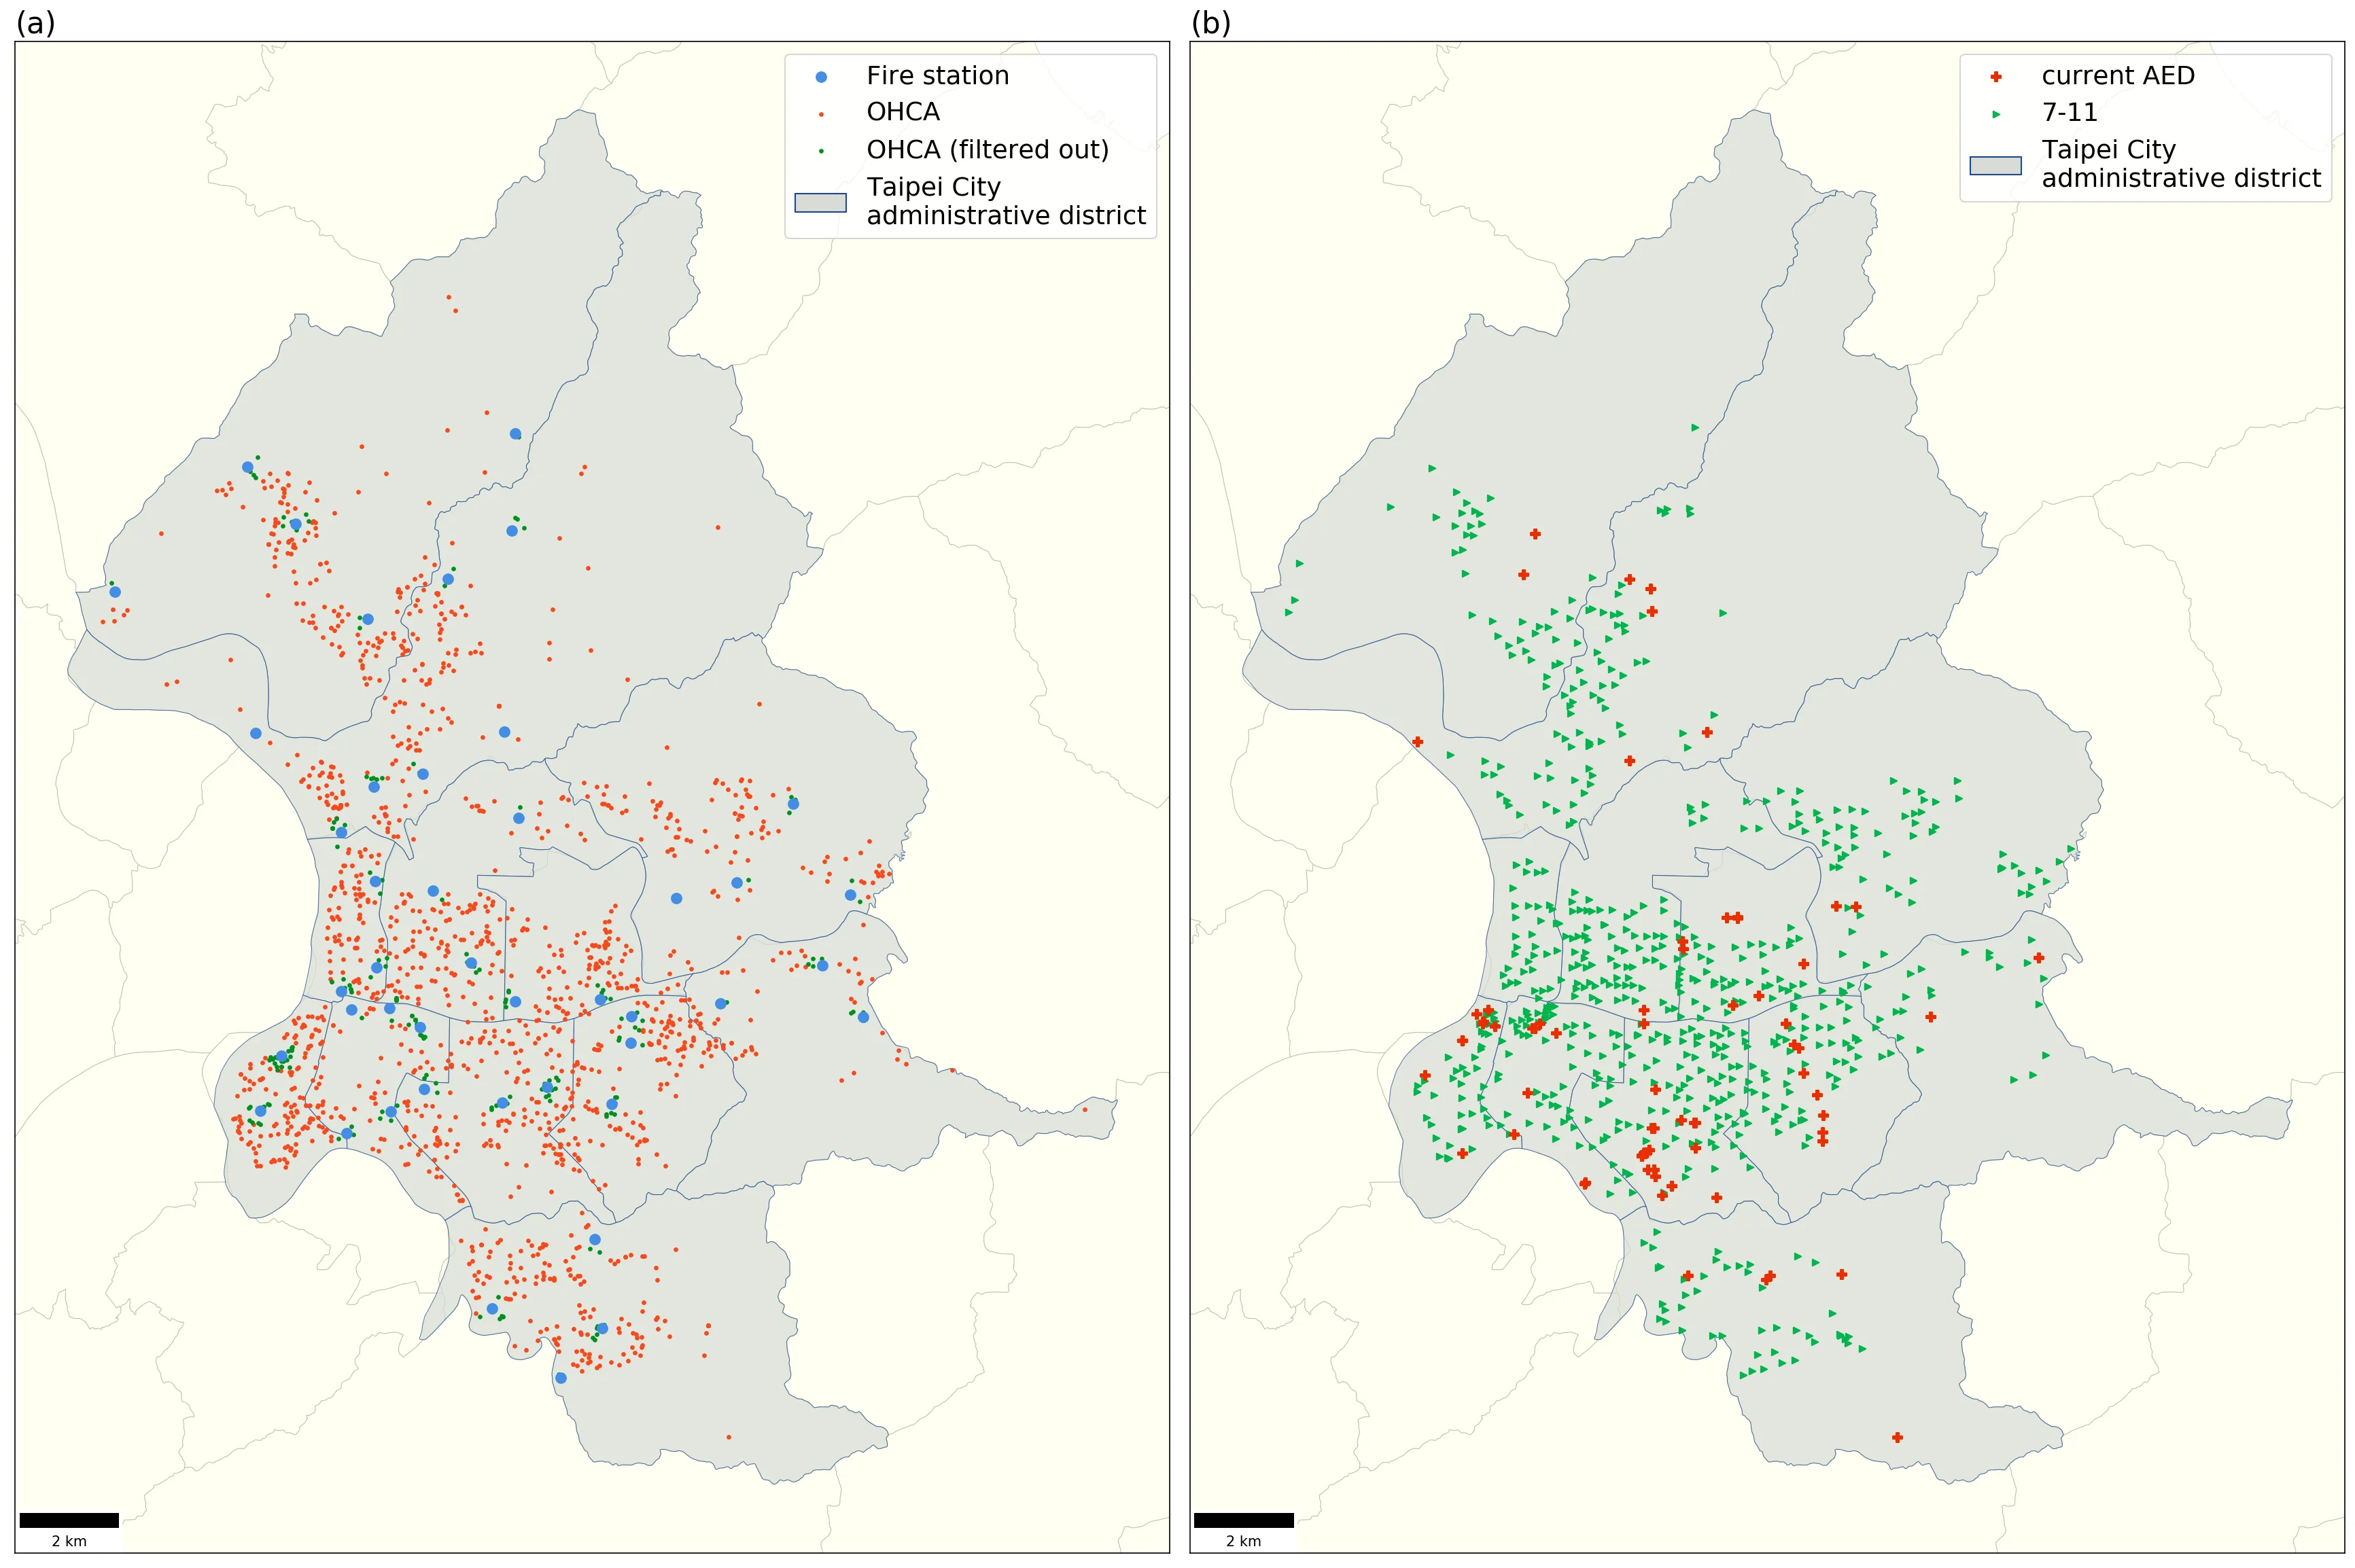
Task: Click the black 2 km scale bar in map (a)
Action: pos(69,1520)
